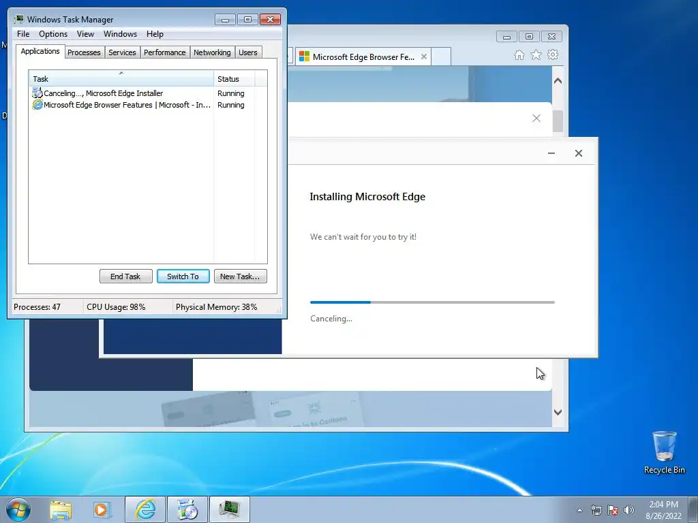Click Processes: 47 in status bar
This screenshot has height=523, width=698.
(x=37, y=307)
